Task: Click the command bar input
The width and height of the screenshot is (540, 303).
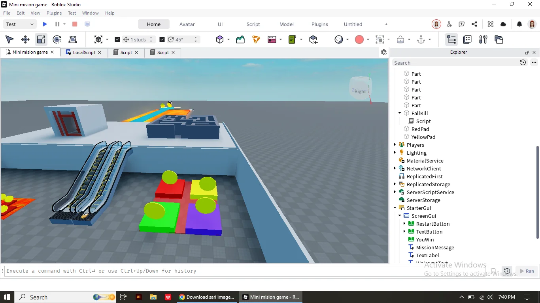Action: (x=245, y=271)
